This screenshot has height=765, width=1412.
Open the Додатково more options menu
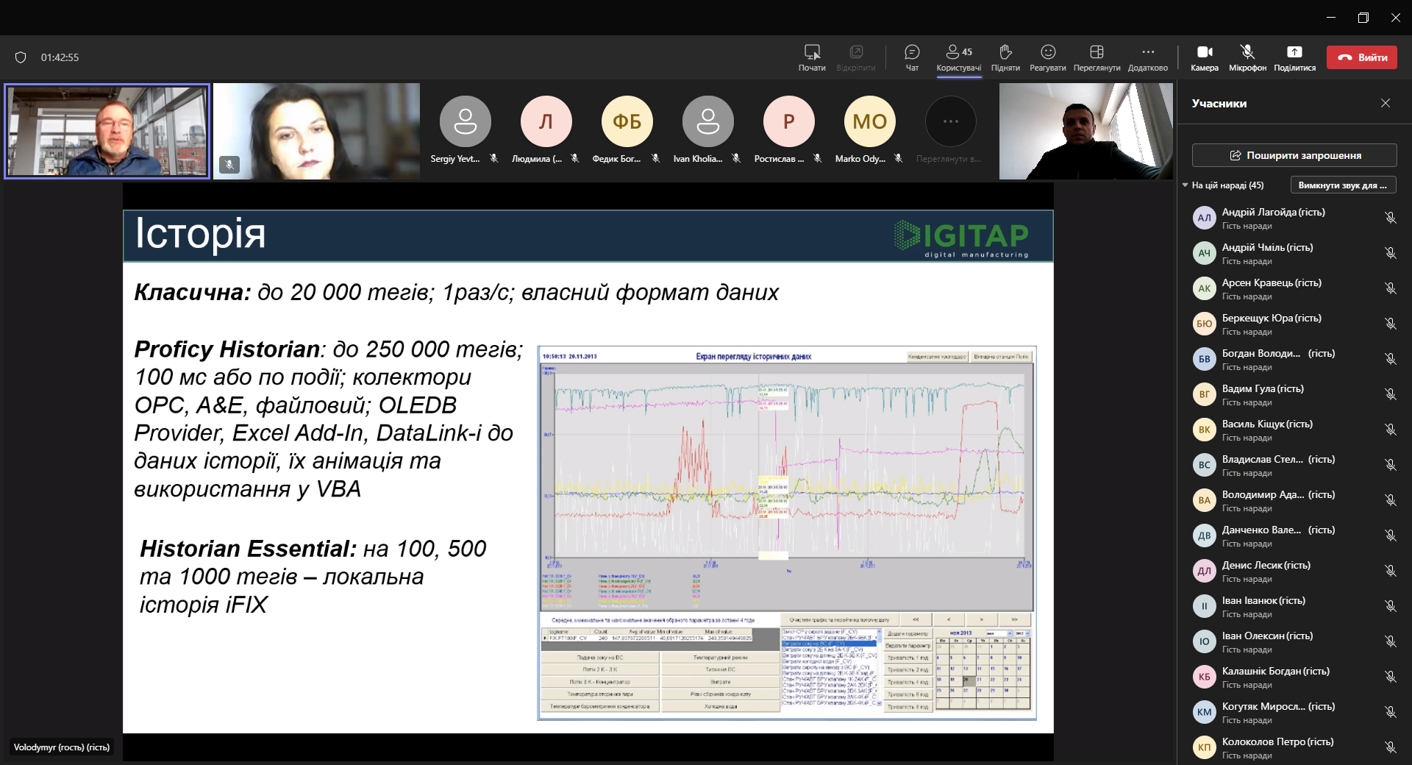pyautogui.click(x=1148, y=57)
